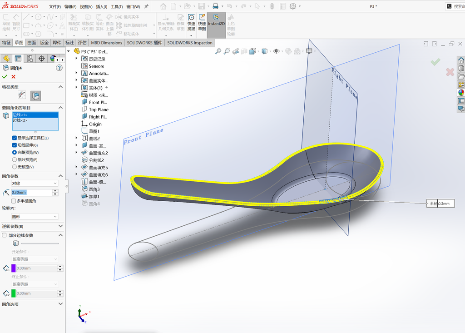The width and height of the screenshot is (465, 333).
Task: Open the options gear icon
Action: click(293, 6)
